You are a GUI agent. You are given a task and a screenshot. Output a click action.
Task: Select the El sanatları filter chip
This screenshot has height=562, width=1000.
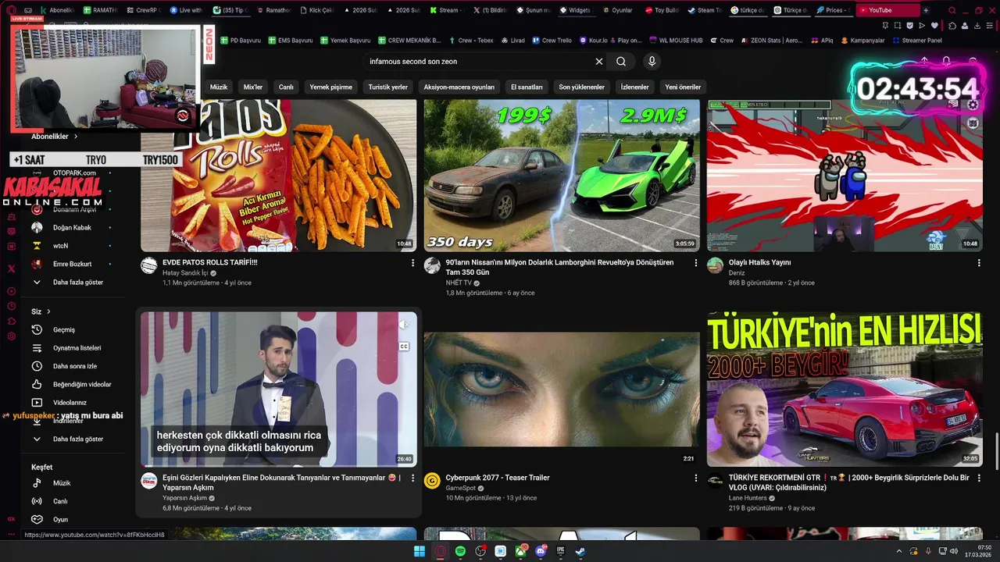click(527, 87)
